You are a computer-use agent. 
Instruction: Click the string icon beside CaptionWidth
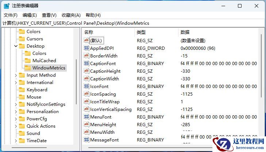pos(86,79)
